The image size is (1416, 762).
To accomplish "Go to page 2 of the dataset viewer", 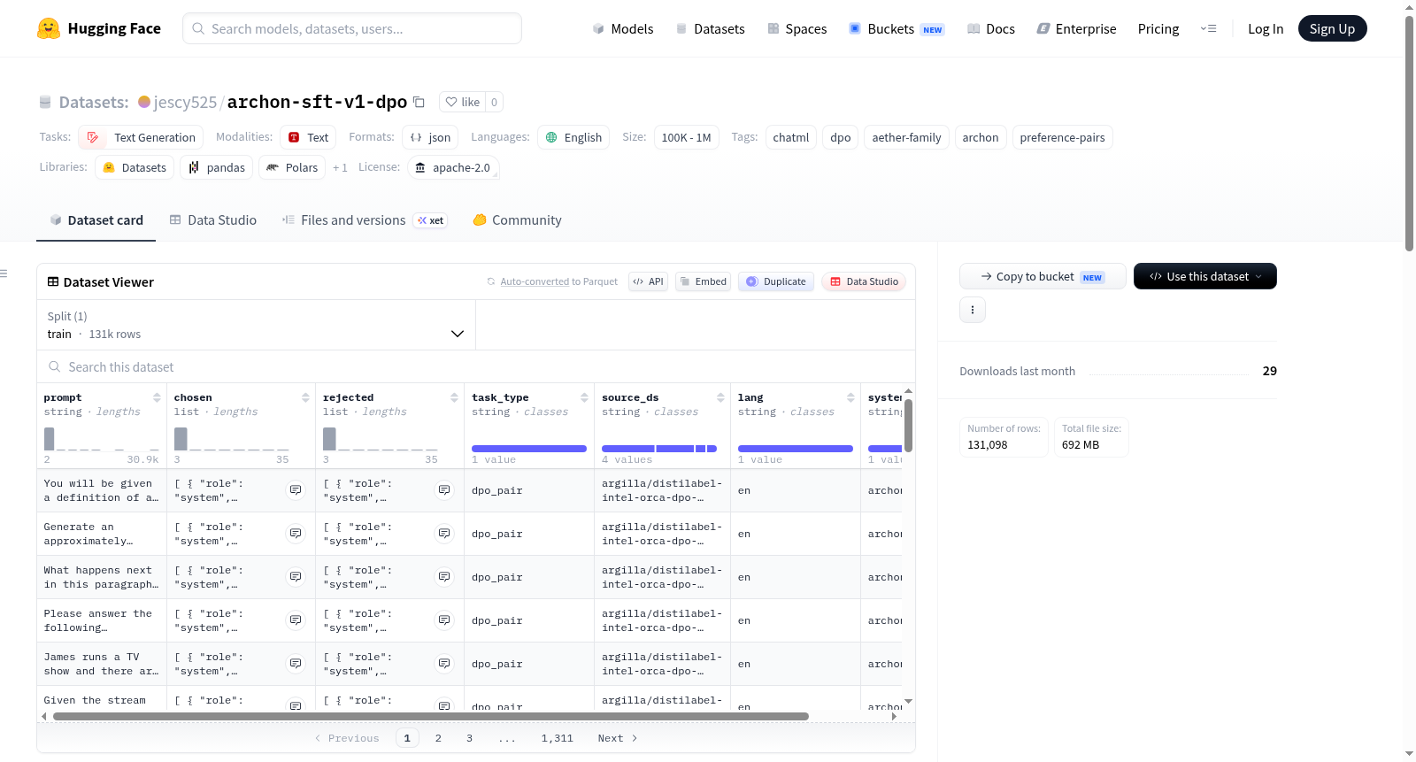I will click(438, 738).
